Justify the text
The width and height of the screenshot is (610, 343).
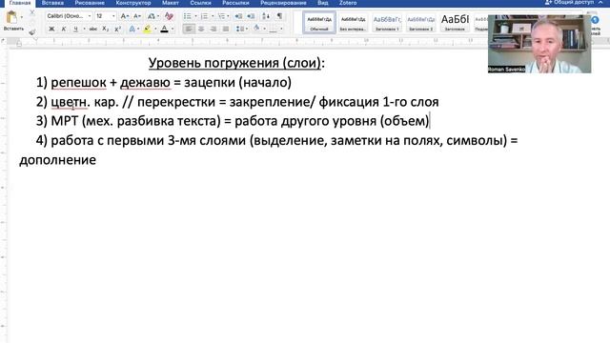[x=225, y=29]
